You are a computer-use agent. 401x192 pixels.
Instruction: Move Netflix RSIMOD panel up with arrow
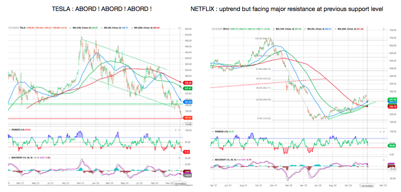(380, 132)
